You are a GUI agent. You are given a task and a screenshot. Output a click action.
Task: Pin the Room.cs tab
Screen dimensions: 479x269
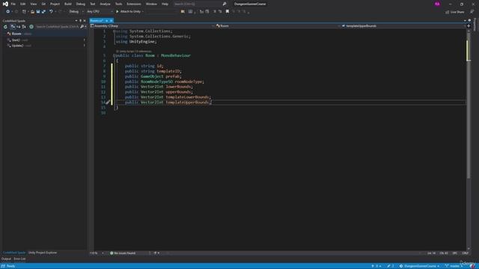tap(106, 21)
